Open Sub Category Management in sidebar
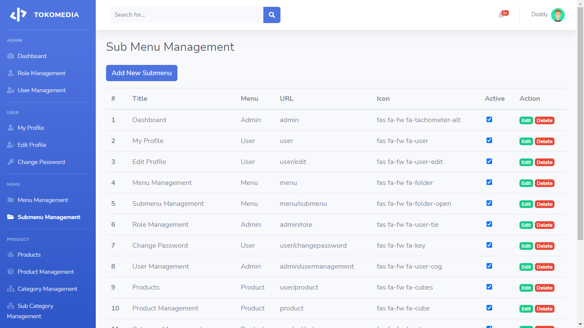 click(35, 306)
